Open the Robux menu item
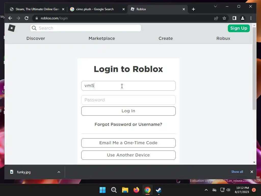 coord(223,38)
